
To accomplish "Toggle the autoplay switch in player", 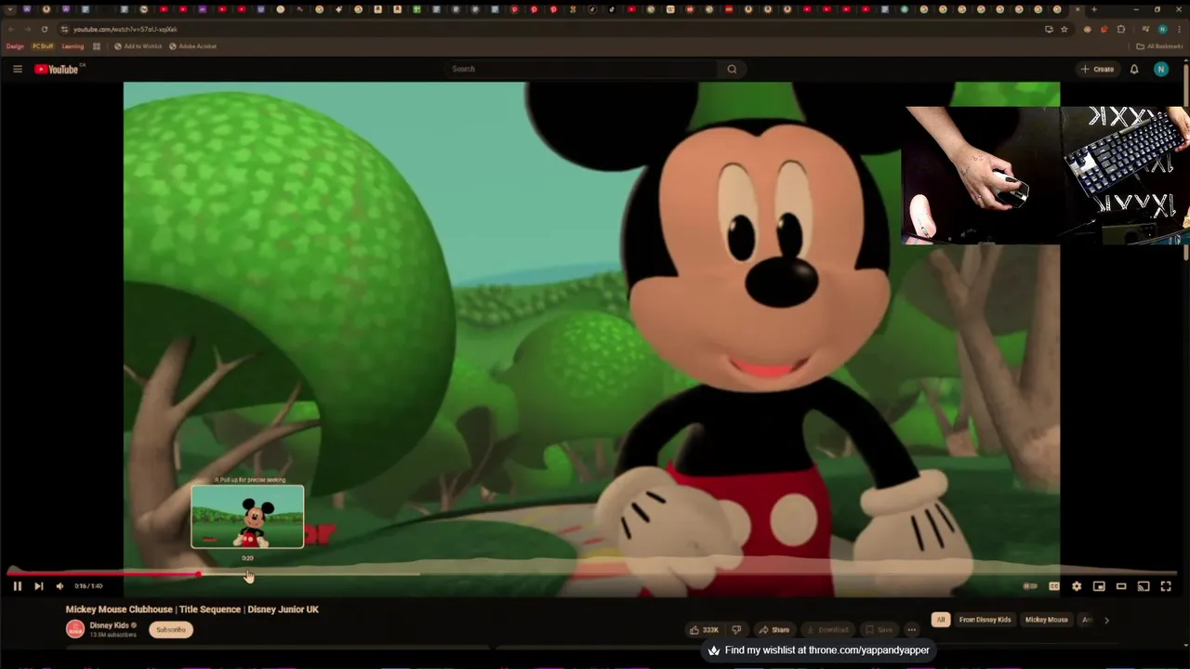I will 1030,586.
